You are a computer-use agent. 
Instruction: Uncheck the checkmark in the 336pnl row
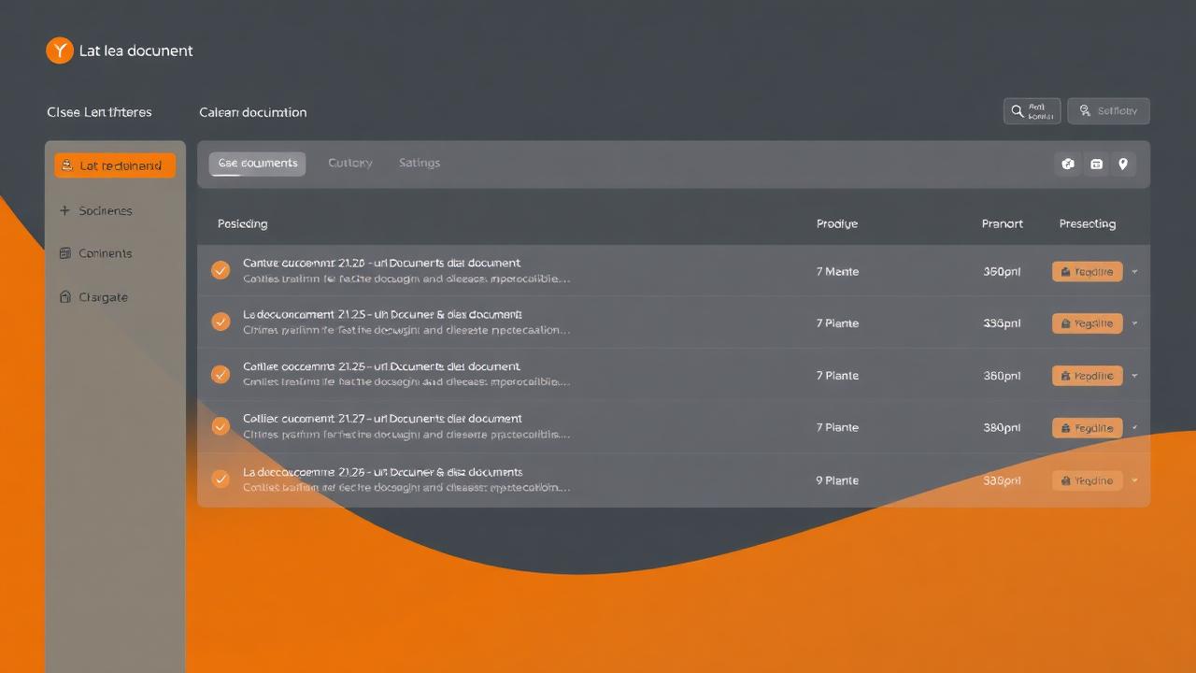(x=221, y=322)
